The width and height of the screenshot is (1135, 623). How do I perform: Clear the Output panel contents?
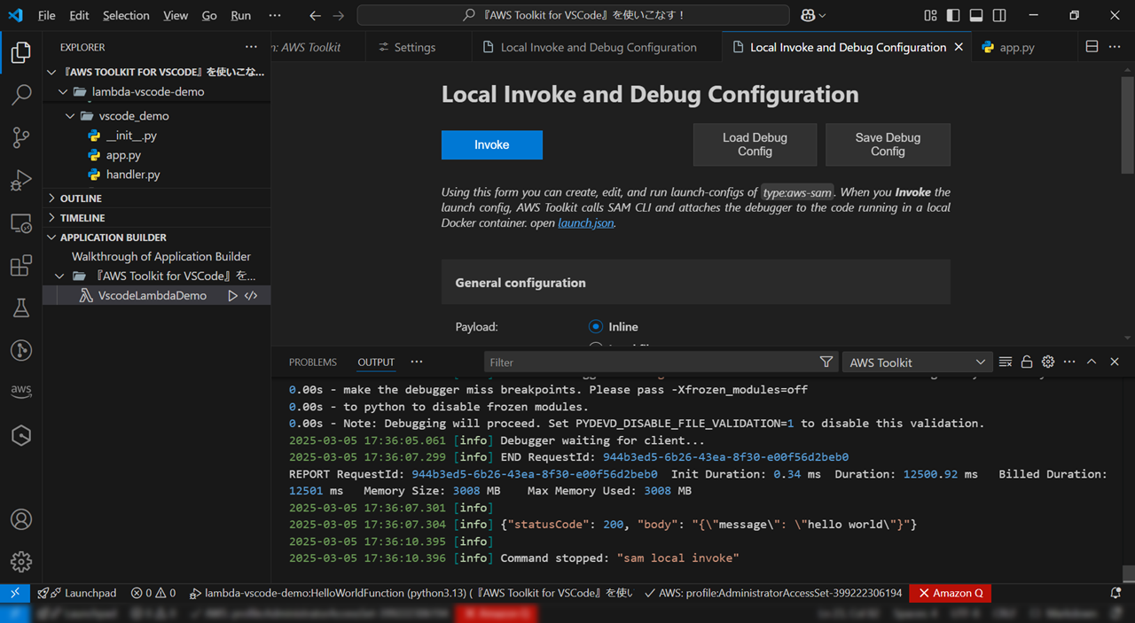click(x=1005, y=362)
